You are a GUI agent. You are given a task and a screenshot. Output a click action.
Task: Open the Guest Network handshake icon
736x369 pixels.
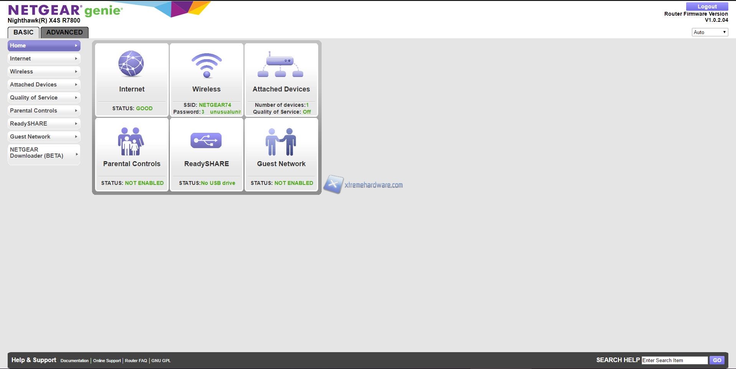(281, 142)
